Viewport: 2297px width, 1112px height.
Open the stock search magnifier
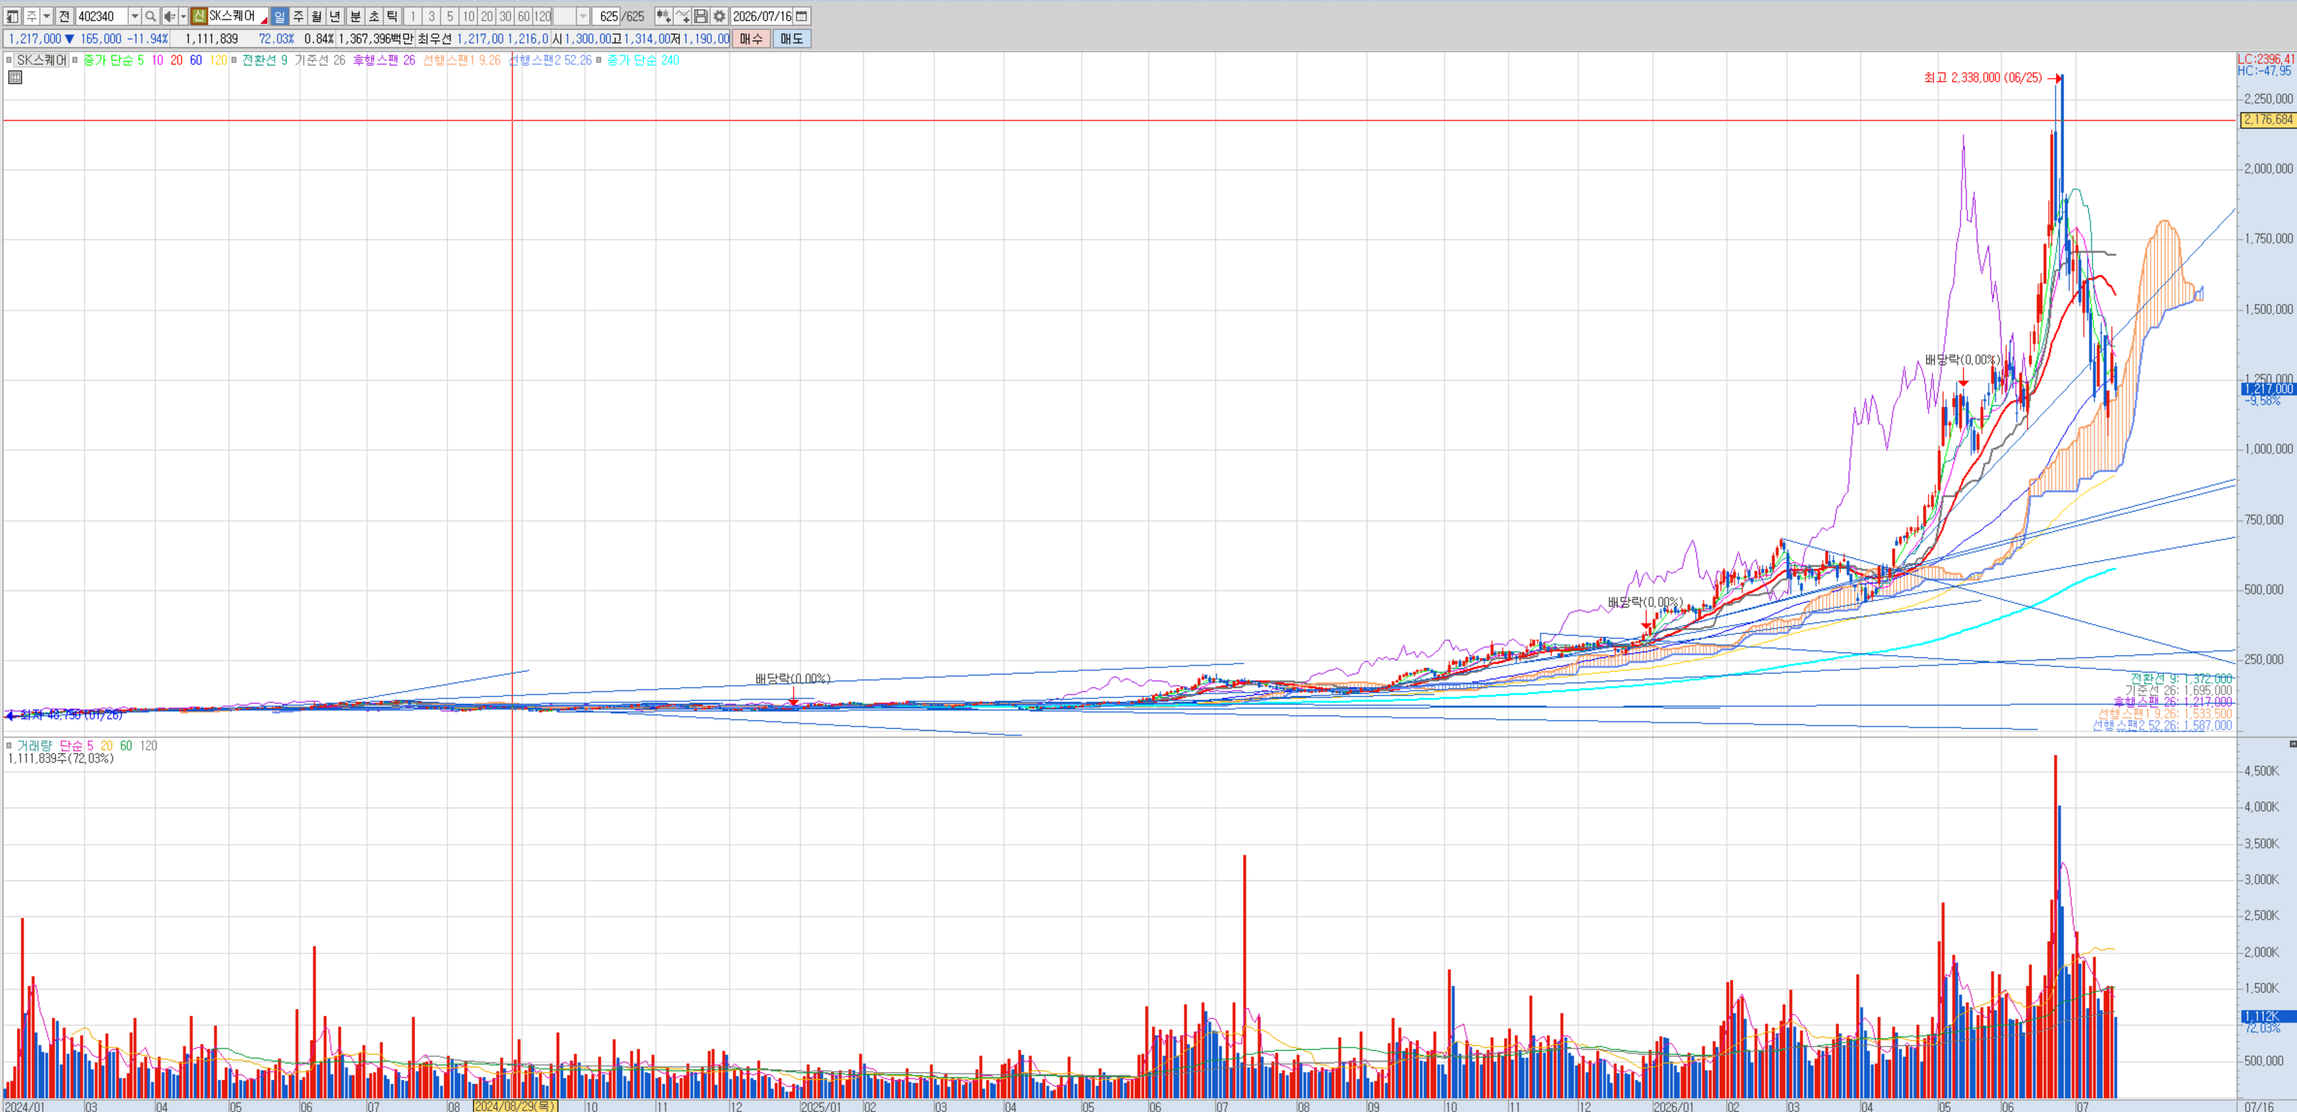tap(151, 16)
